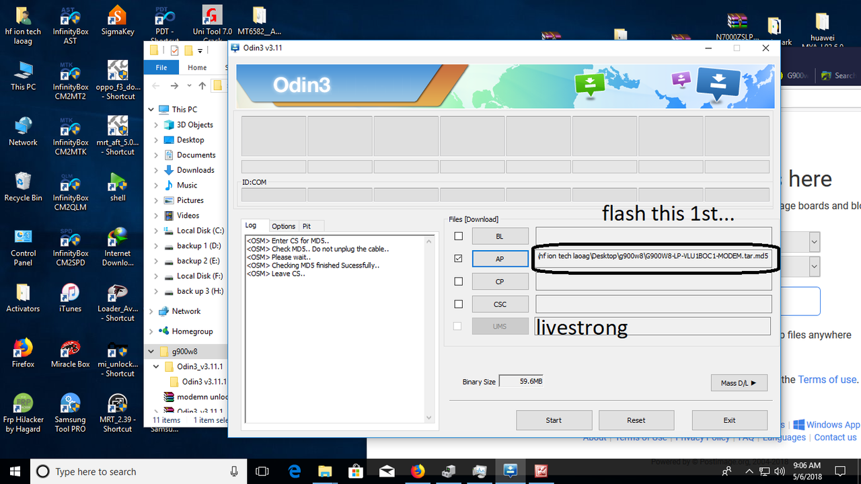Collapse g900w8 folder in Explorer tree
The image size is (861, 484).
[x=150, y=351]
